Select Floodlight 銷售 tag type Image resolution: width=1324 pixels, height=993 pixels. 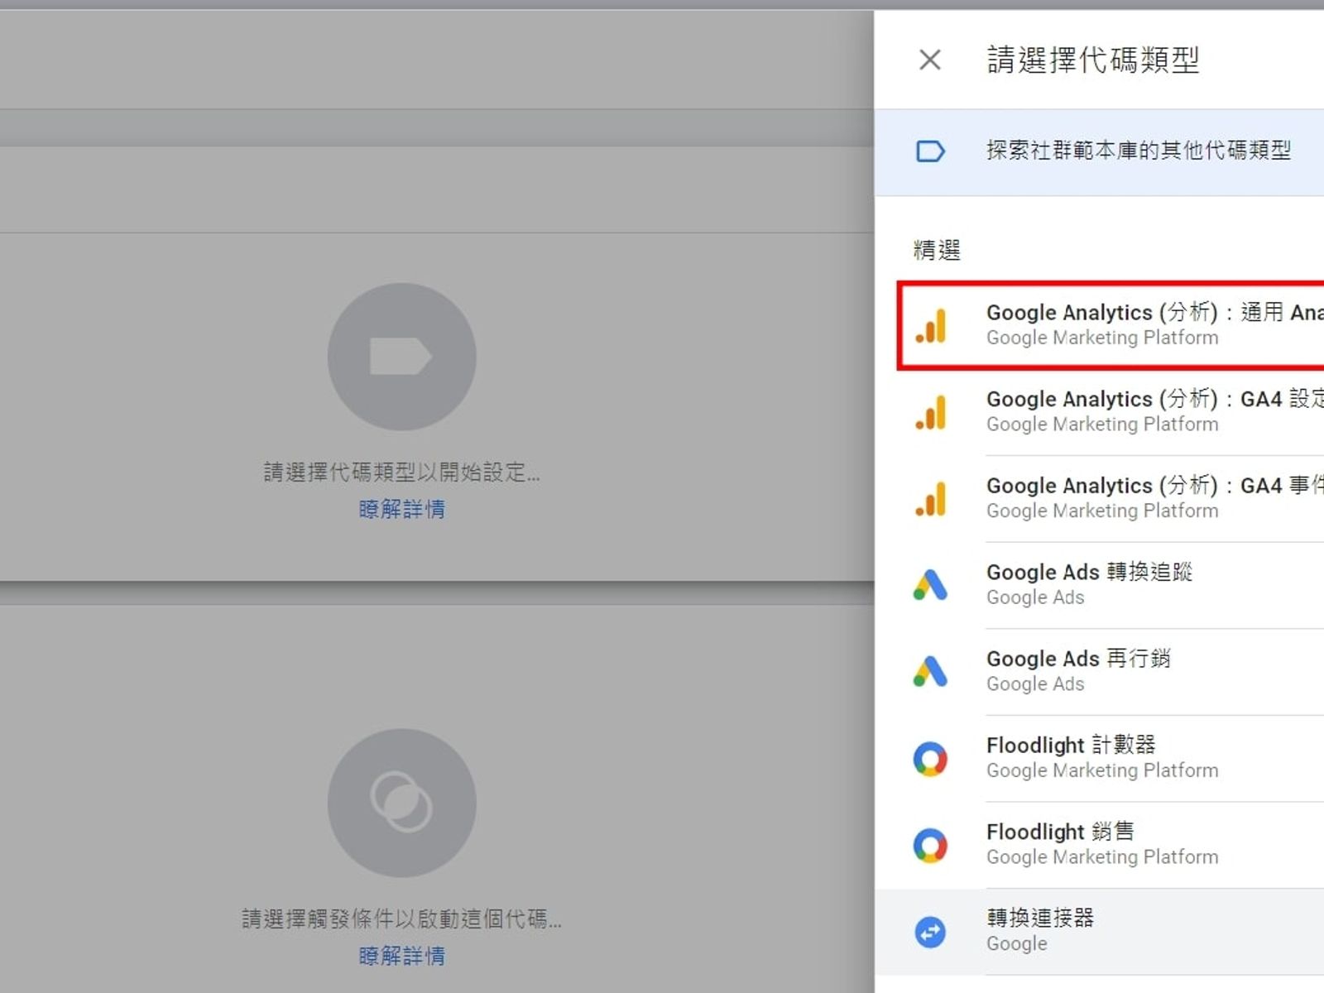tap(1100, 845)
